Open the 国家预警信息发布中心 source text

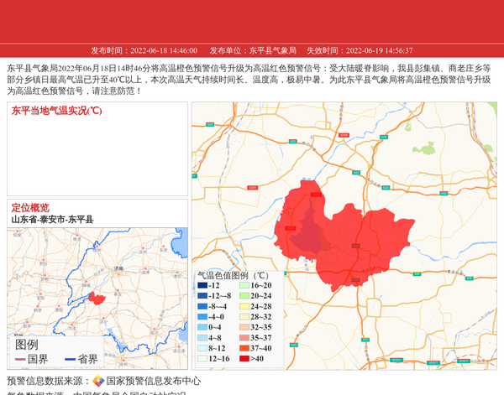pos(154,381)
